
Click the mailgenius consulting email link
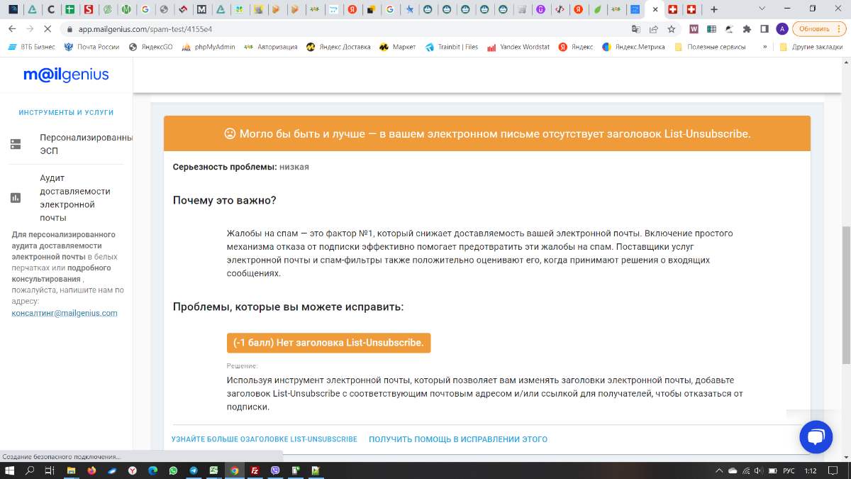tap(65, 313)
